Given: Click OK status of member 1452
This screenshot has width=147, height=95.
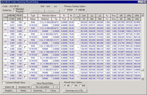Looking at the screenshot, I should click(x=5, y=77).
